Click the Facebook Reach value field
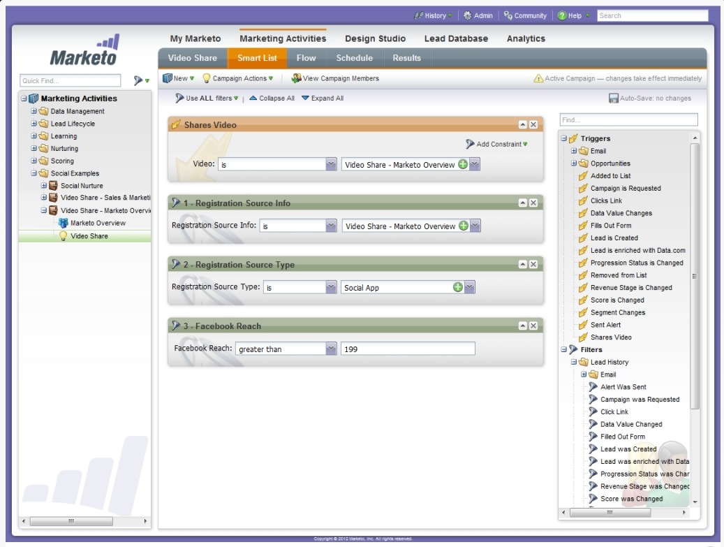This screenshot has height=547, width=724. [x=407, y=349]
